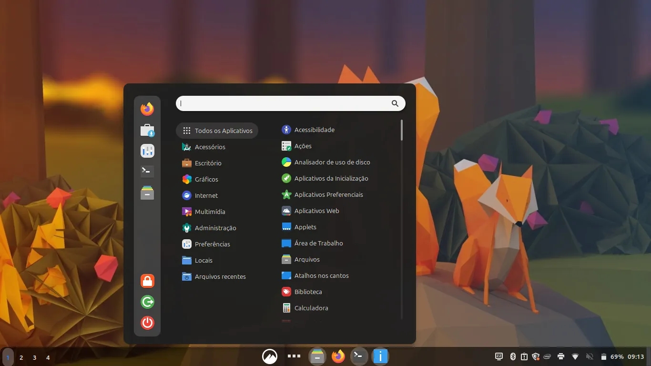Click the battery 69% indicator
The height and width of the screenshot is (366, 651).
pyautogui.click(x=612, y=356)
